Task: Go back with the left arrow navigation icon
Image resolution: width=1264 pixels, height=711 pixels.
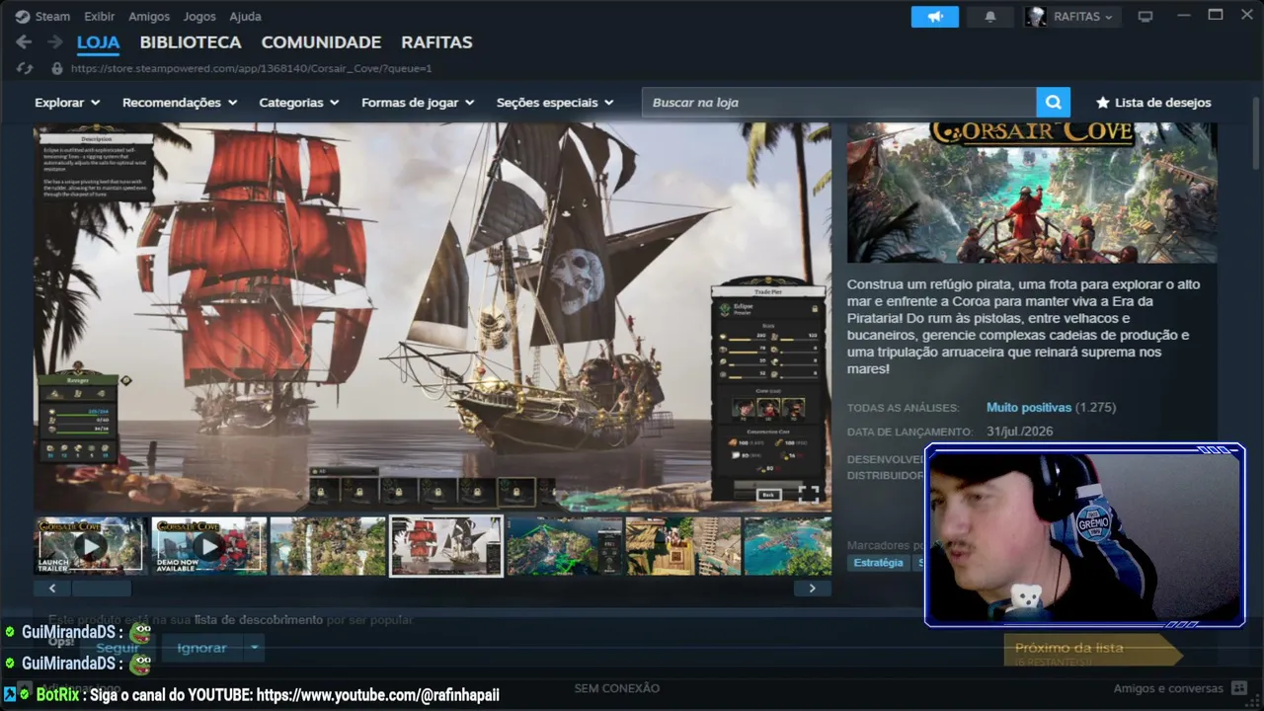Action: pyautogui.click(x=24, y=42)
